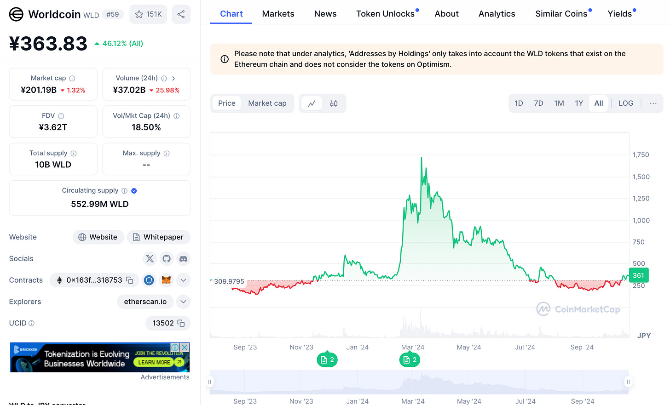Click the Nov '23 news event marker
Screen dimensions: 670x405
tap(327, 359)
